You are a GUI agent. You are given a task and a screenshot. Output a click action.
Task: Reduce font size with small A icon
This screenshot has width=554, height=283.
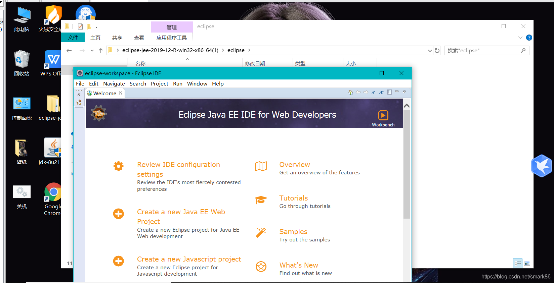373,93
